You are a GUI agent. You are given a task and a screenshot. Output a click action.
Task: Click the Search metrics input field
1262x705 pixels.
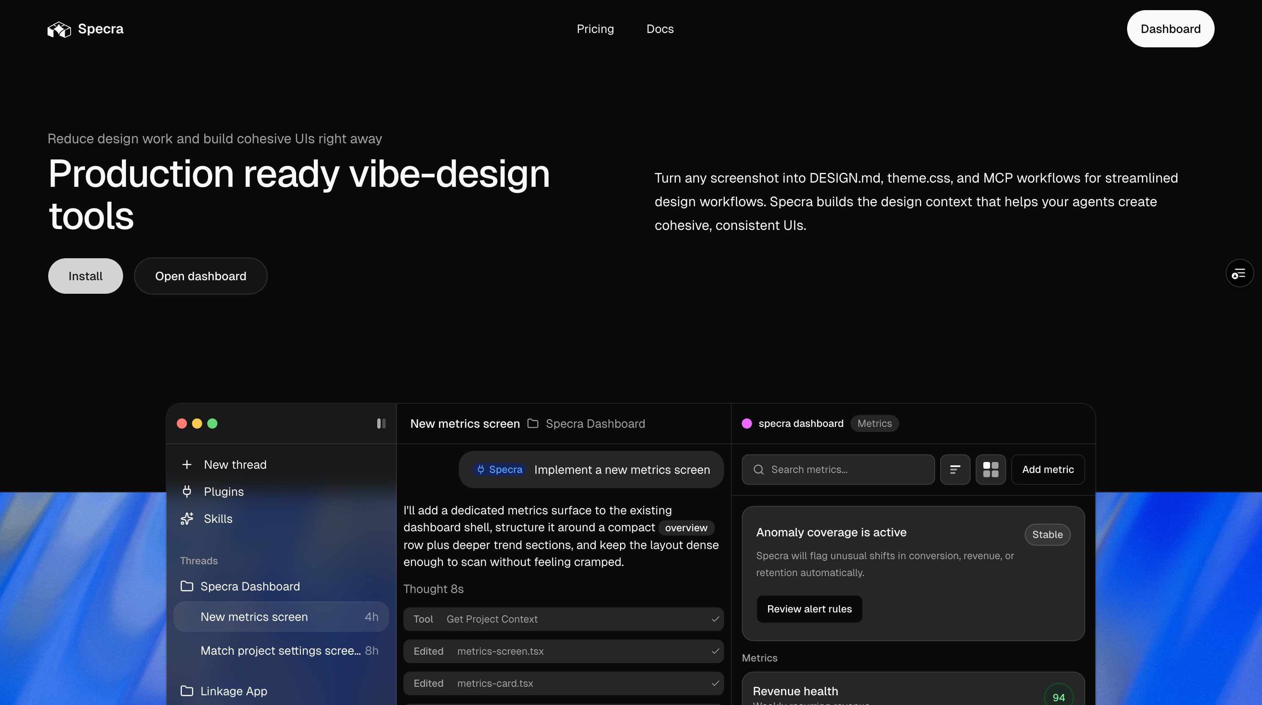(838, 470)
